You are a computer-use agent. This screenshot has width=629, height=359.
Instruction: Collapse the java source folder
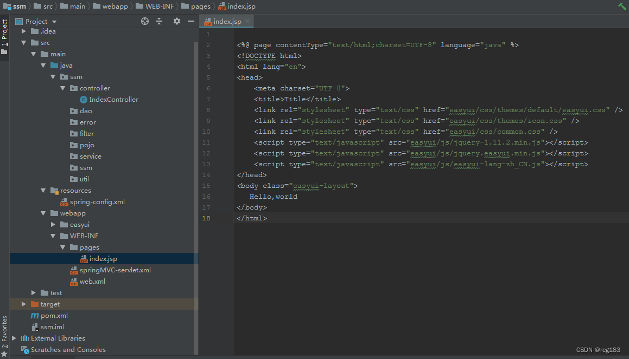(x=43, y=65)
